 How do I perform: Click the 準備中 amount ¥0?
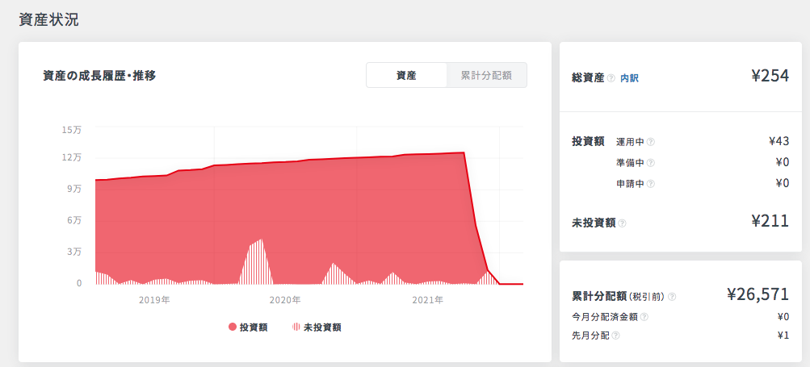[x=783, y=163]
